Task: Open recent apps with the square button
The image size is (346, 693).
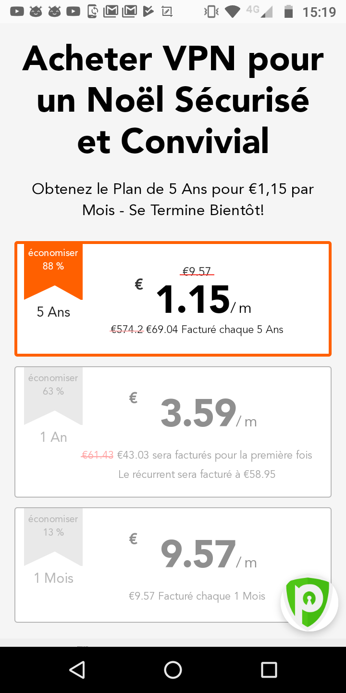Action: (x=269, y=669)
